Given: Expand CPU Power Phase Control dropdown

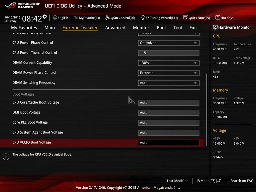Looking at the screenshot, I should point(169,43).
